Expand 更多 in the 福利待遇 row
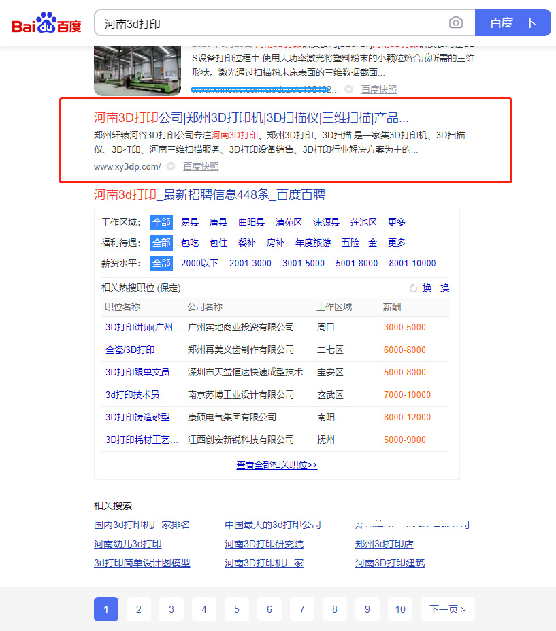The width and height of the screenshot is (556, 631). pos(396,243)
